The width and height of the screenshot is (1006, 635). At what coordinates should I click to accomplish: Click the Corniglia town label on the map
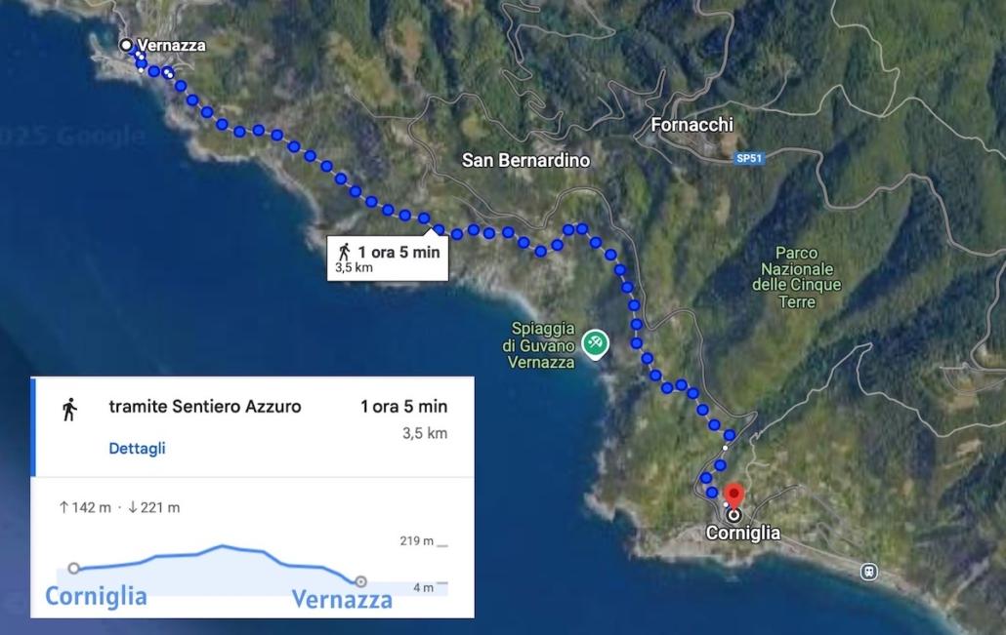743,534
